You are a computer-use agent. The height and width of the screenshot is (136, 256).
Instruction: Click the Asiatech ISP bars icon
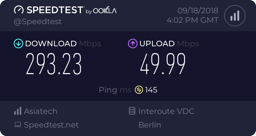point(18,111)
